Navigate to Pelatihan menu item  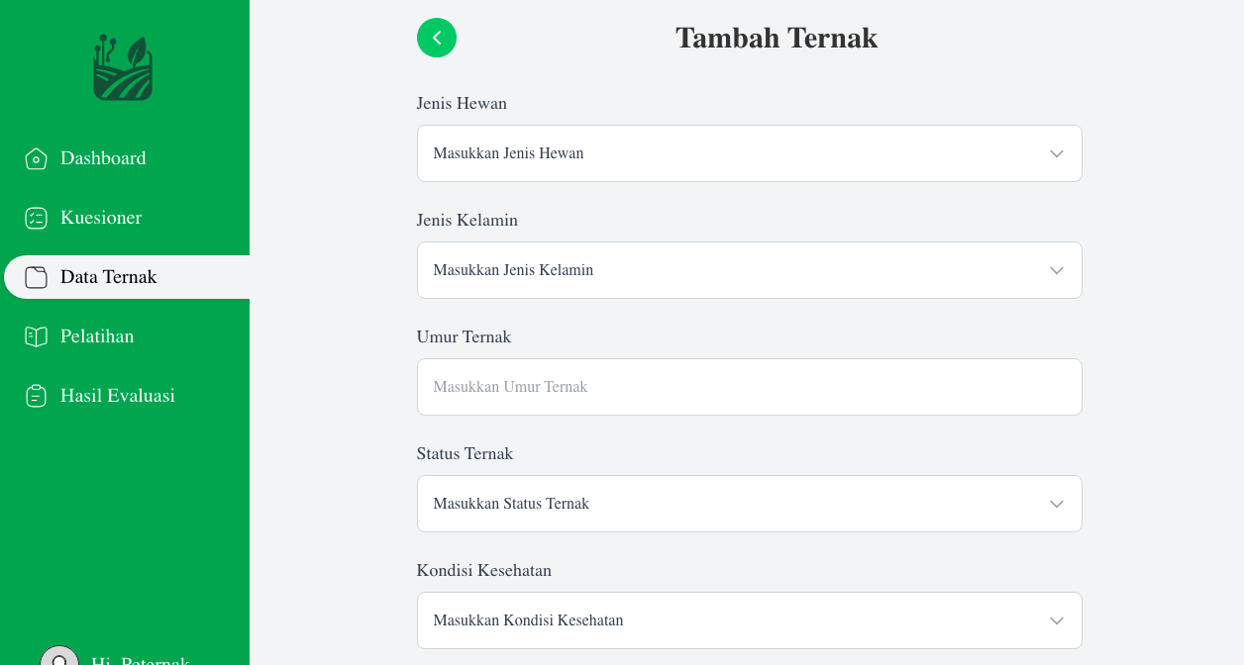[x=97, y=336]
